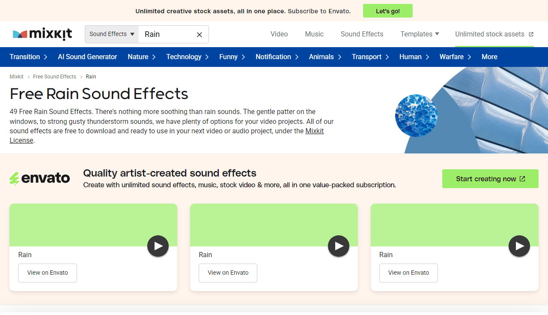The image size is (548, 315).
Task: Select the Human category
Action: coord(411,57)
